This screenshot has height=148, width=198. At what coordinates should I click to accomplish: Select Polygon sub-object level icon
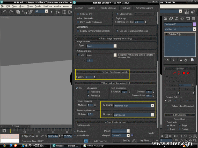(x=184, y=73)
